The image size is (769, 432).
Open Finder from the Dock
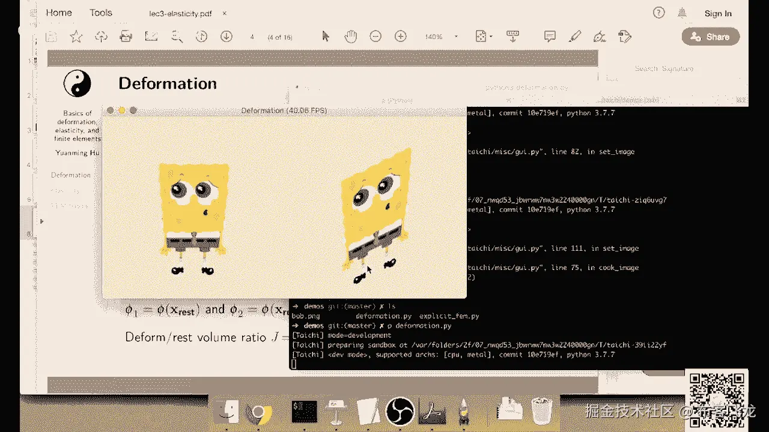[226, 412]
